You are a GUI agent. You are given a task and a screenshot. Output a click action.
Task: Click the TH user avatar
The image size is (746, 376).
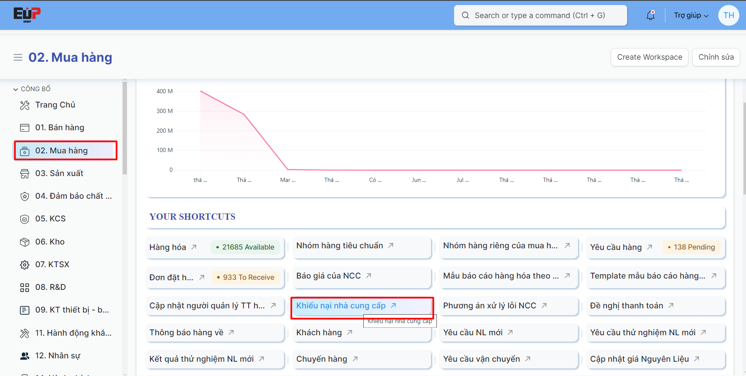coord(728,16)
